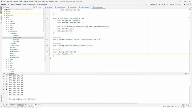
Task: Click the locate file target icon in Project panel
Action: coord(34,7)
